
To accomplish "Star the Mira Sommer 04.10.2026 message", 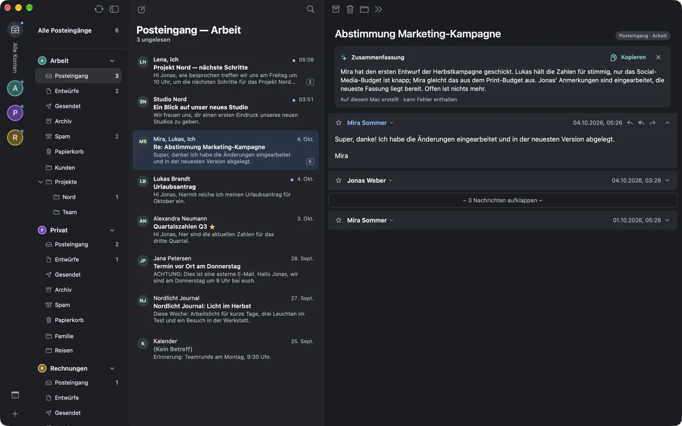I will pos(338,123).
